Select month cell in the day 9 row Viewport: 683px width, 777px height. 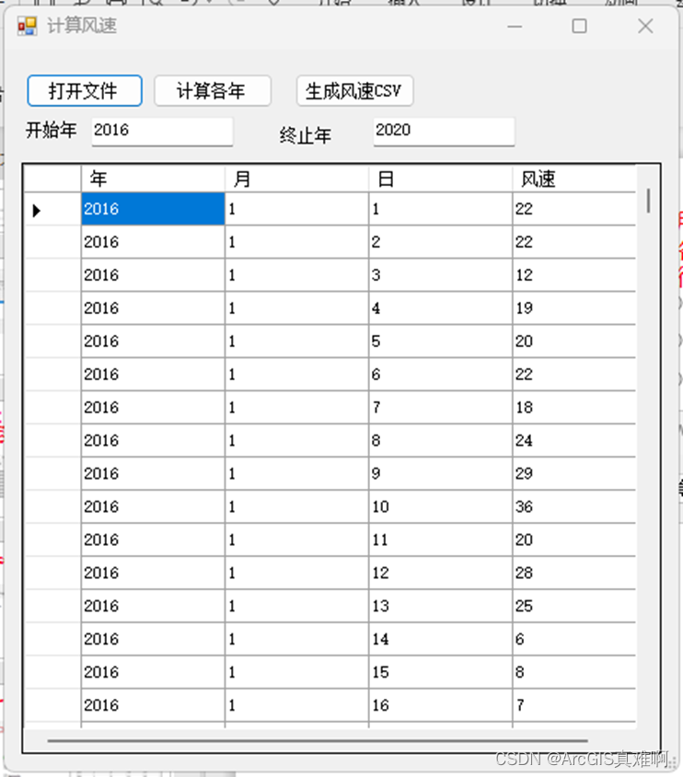296,474
